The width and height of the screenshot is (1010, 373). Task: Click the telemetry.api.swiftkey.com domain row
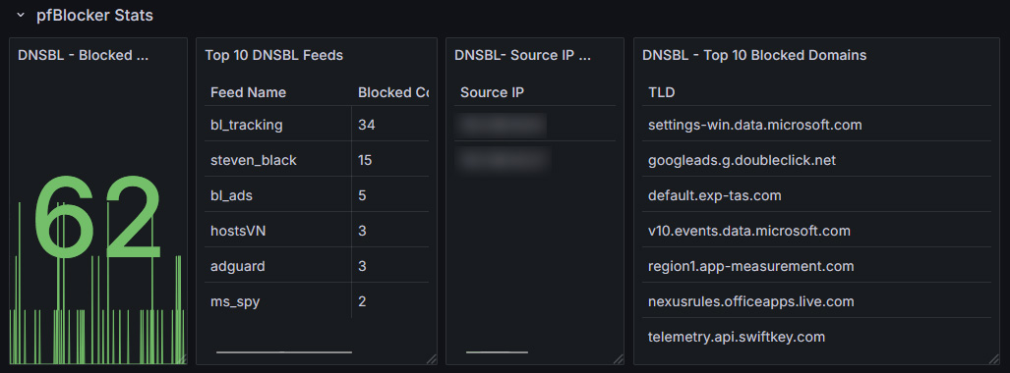817,337
